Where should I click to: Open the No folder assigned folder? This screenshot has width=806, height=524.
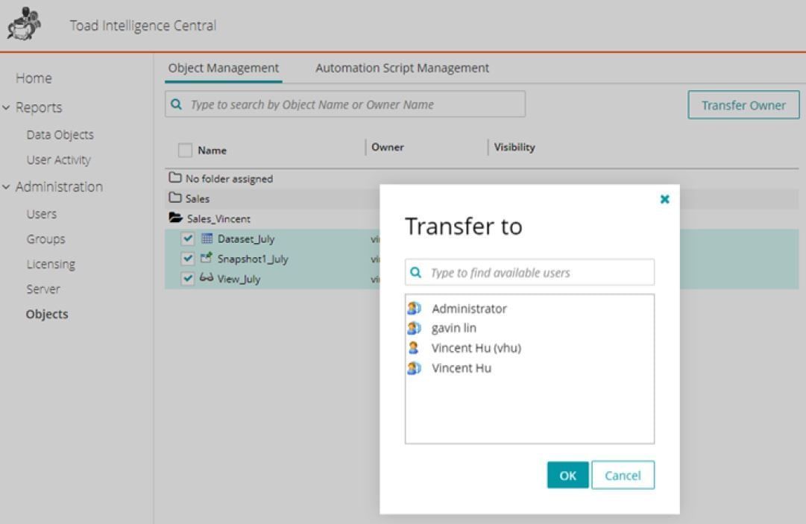point(229,179)
